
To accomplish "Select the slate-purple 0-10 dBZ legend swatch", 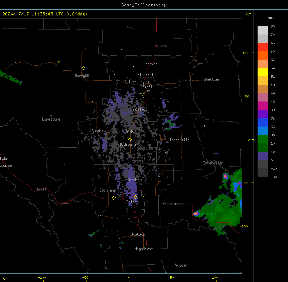I will [263, 156].
